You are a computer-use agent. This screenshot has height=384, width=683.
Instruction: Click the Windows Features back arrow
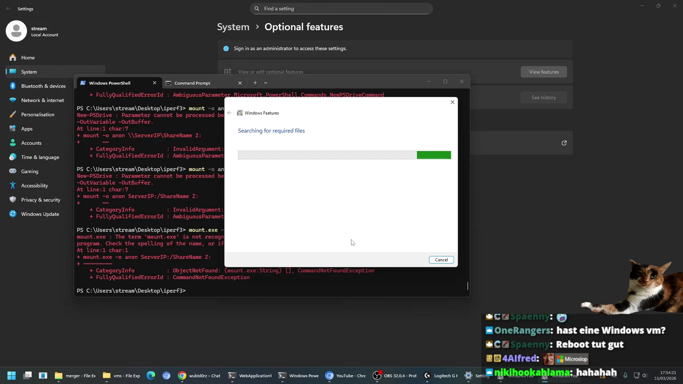[x=229, y=113]
